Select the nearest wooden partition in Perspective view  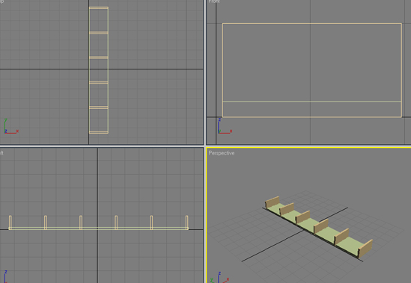365,249
